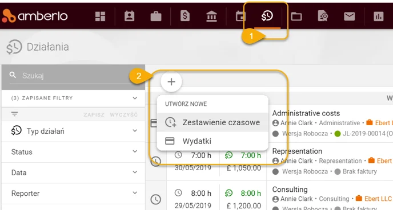Open the dashboard icon in top navigation

100,17
